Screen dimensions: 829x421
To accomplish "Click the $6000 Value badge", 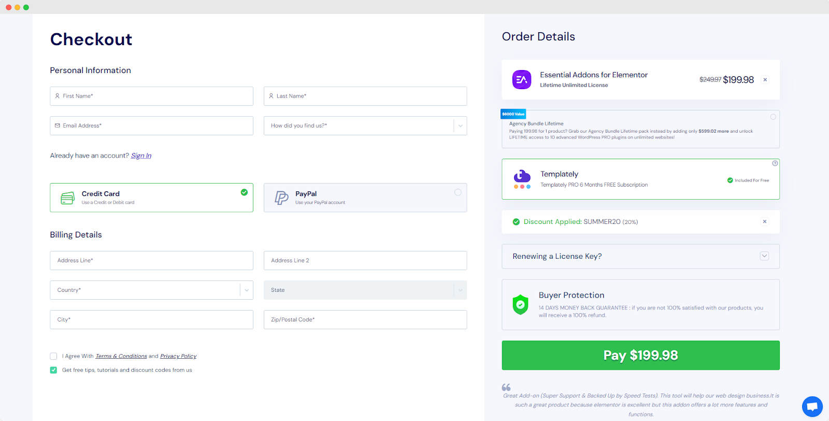I will click(513, 114).
